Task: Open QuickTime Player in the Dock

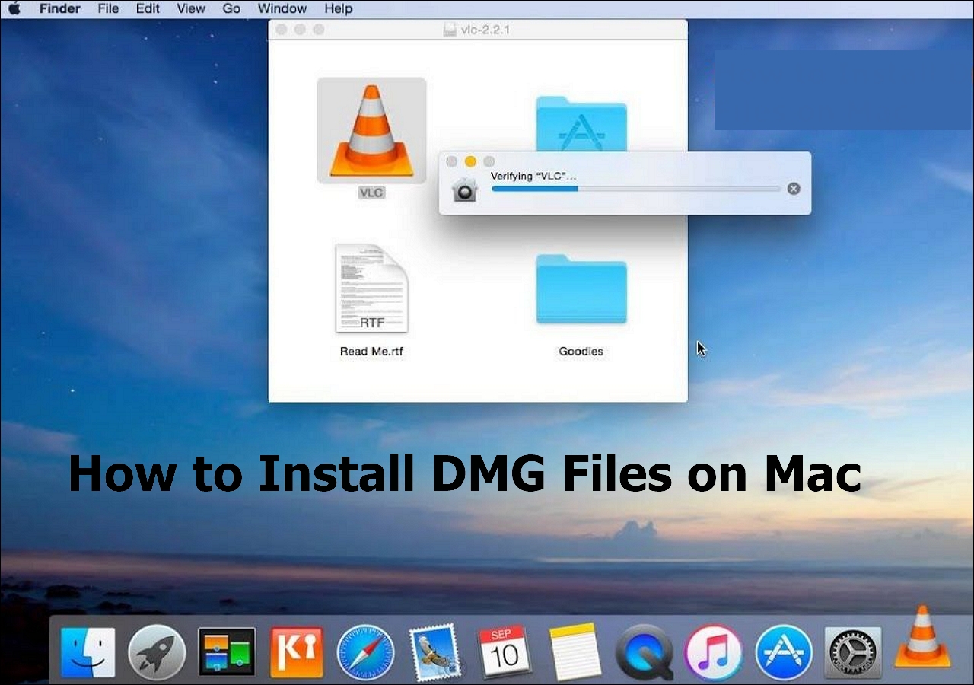Action: tap(644, 652)
